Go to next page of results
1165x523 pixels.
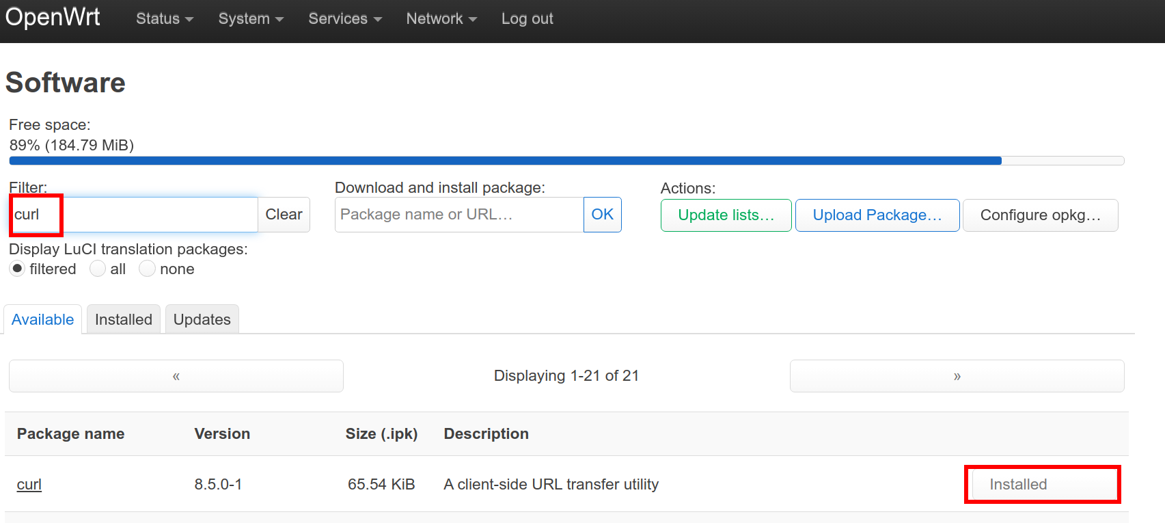tap(957, 376)
